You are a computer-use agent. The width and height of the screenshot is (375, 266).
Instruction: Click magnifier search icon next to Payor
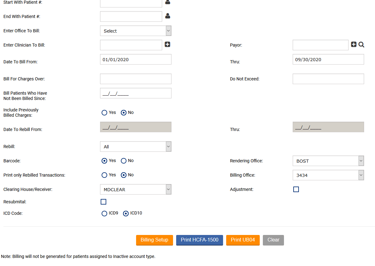coord(361,45)
